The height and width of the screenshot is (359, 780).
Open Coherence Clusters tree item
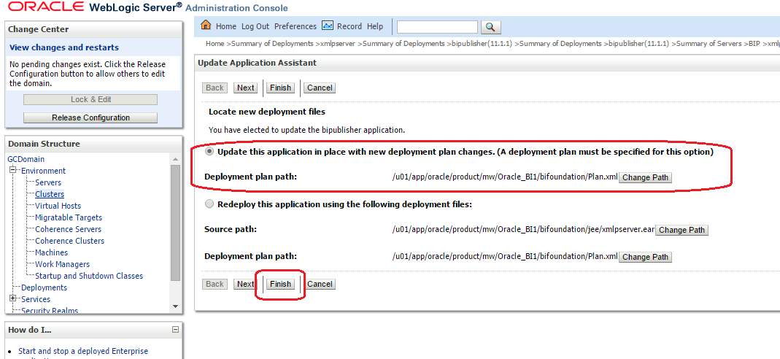click(69, 241)
